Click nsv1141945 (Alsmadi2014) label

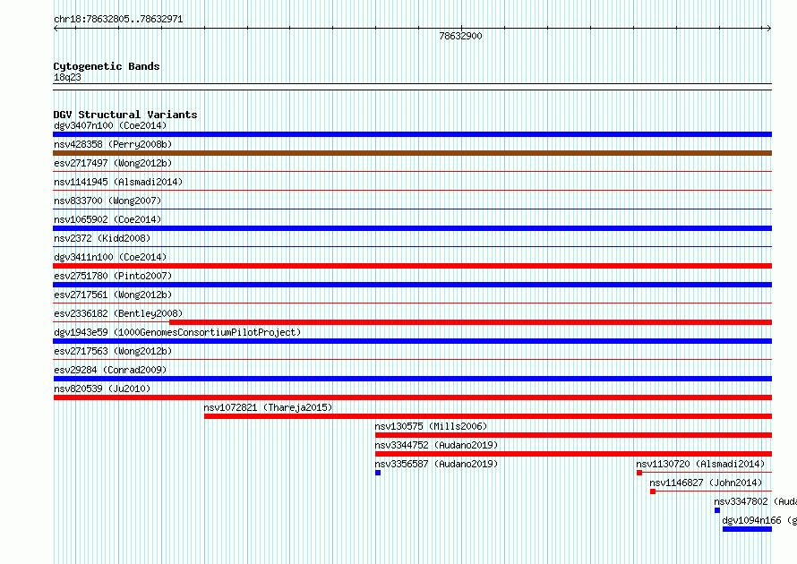(118, 182)
